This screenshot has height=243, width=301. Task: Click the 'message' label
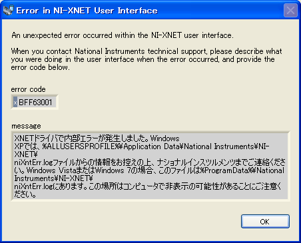click(26, 126)
